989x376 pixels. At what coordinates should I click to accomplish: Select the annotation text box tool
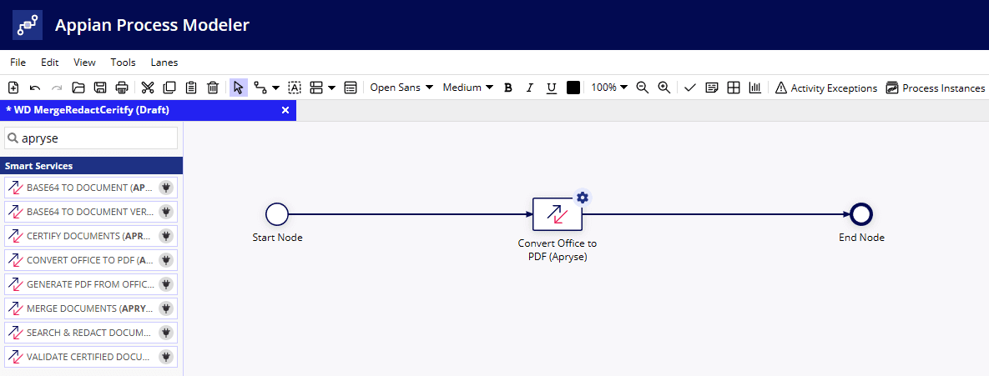coord(295,88)
